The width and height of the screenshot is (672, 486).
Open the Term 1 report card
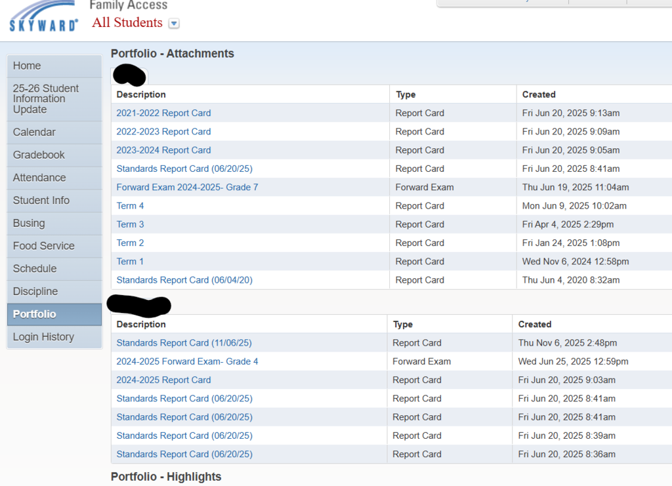click(x=130, y=262)
